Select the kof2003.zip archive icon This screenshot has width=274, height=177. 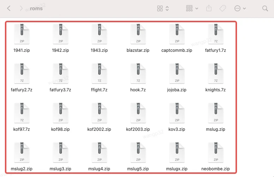[x=138, y=113]
